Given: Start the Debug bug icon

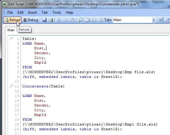Looking at the screenshot, I should [30, 20].
